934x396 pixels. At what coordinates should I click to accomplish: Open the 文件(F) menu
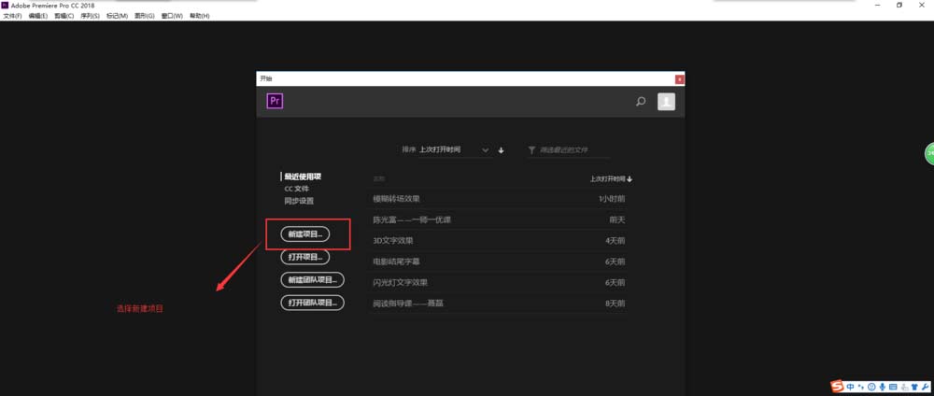[x=12, y=16]
